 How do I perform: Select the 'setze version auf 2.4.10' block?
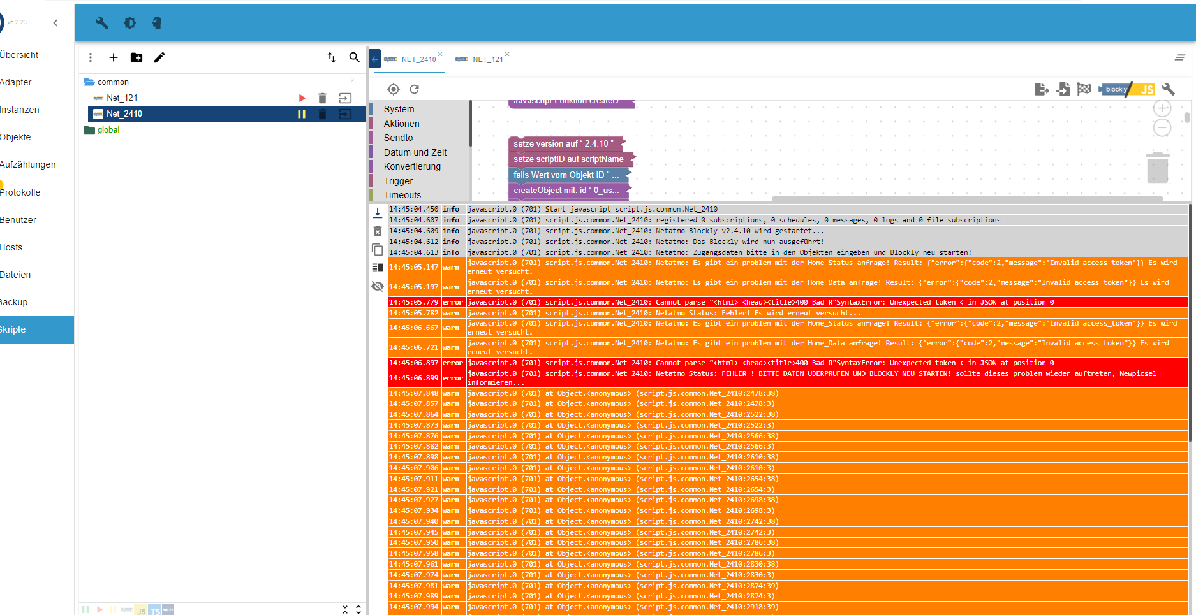pyautogui.click(x=566, y=143)
